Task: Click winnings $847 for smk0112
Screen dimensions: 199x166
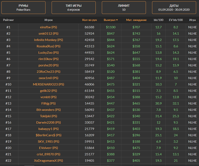Action: tap(111, 34)
